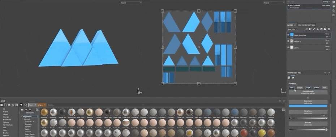This screenshot has height=137, width=336.
Task: Open the Base Color channel dropdown in Layers
Action: pyautogui.click(x=293, y=29)
